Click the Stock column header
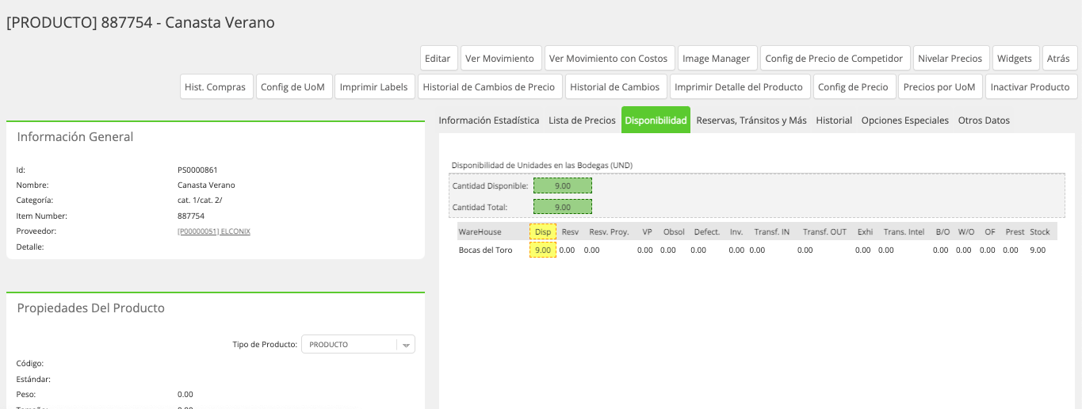The height and width of the screenshot is (409, 1082). 1040,231
